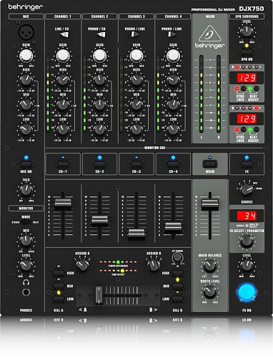Click the Channel 4 fader handle
This screenshot has height=357, width=273.
(173, 227)
